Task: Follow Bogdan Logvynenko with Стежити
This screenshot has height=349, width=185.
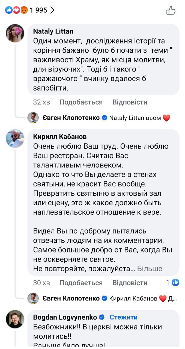Action: [x=124, y=317]
